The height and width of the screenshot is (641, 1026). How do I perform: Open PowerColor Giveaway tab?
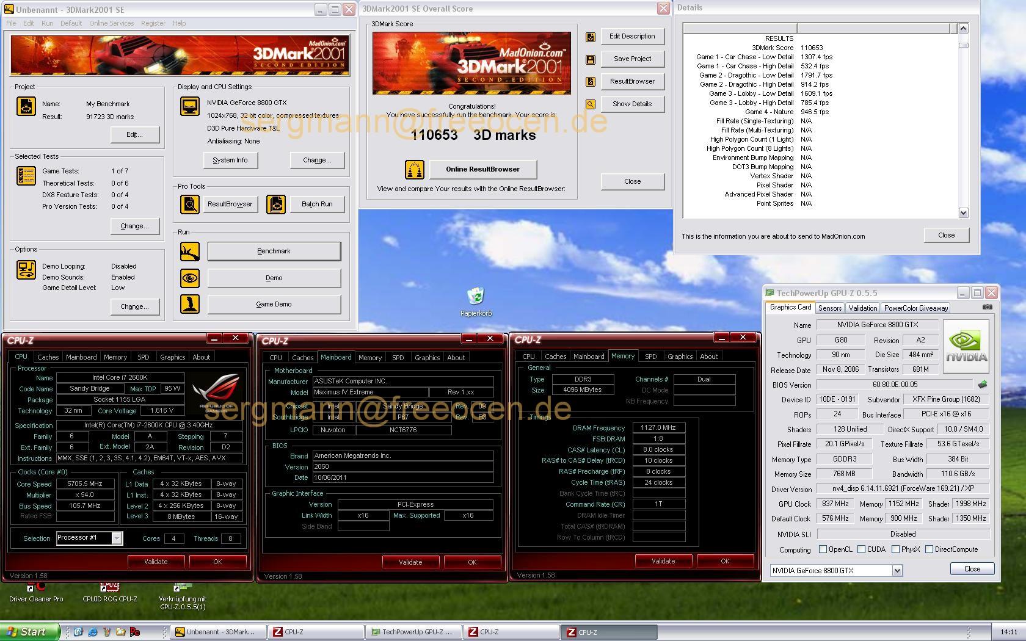(x=916, y=308)
